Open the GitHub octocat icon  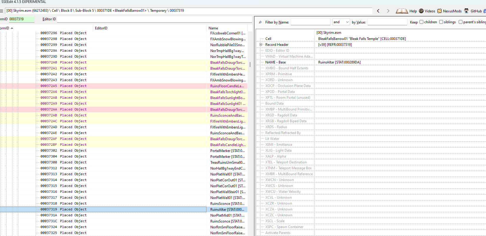click(466, 11)
